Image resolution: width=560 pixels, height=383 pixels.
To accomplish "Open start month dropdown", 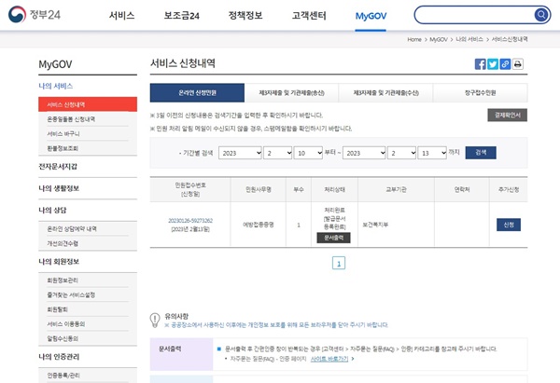I will tap(278, 153).
